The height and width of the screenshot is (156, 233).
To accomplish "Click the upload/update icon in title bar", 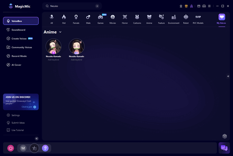I will coord(181,6).
